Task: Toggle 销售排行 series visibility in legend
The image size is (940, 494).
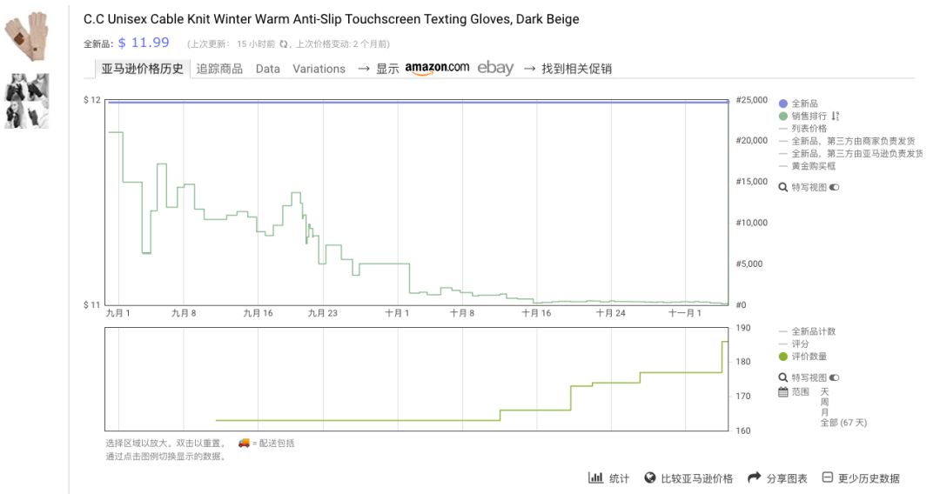Action: (809, 116)
